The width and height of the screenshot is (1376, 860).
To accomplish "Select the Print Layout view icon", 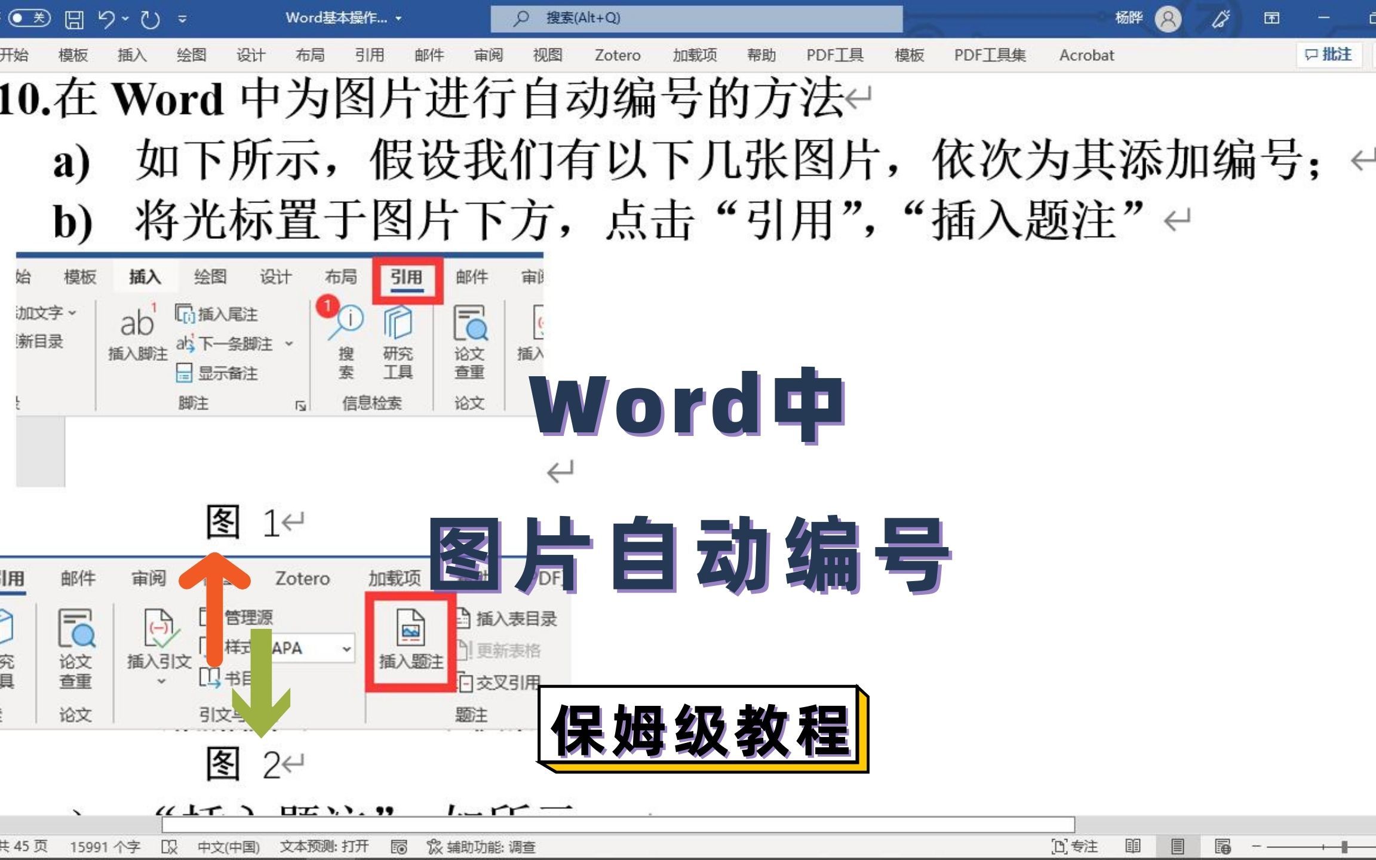I will pos(1178,846).
